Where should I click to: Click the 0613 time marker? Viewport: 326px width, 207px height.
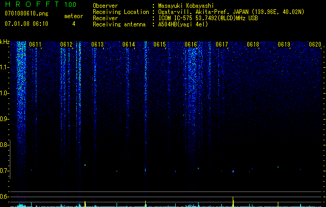coord(97,45)
